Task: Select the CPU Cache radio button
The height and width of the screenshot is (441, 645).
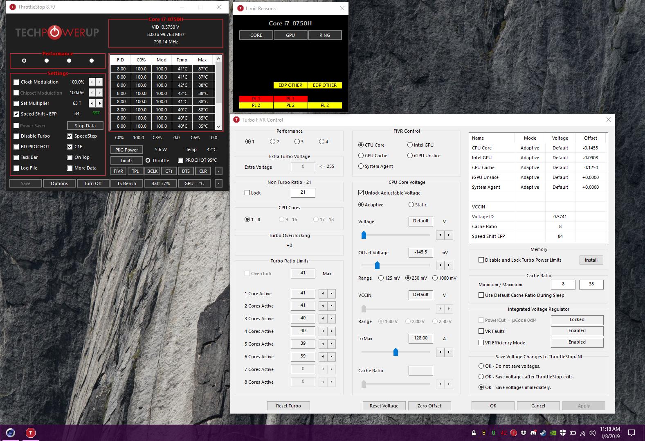Action: click(x=361, y=156)
